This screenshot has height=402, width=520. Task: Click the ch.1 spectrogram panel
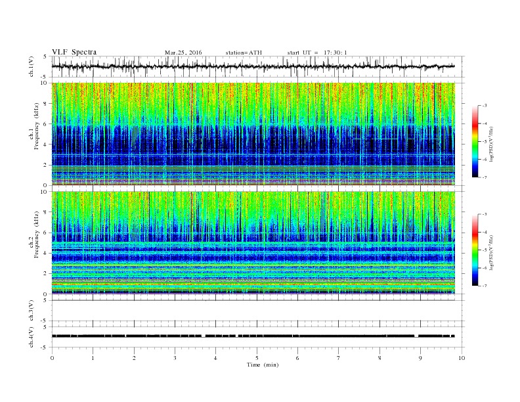coord(253,134)
